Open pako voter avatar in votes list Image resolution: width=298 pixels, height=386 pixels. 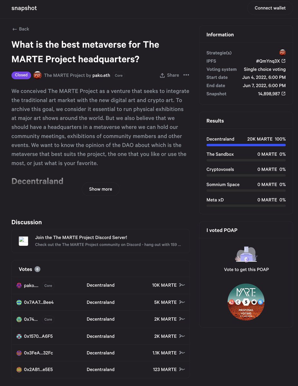19,285
